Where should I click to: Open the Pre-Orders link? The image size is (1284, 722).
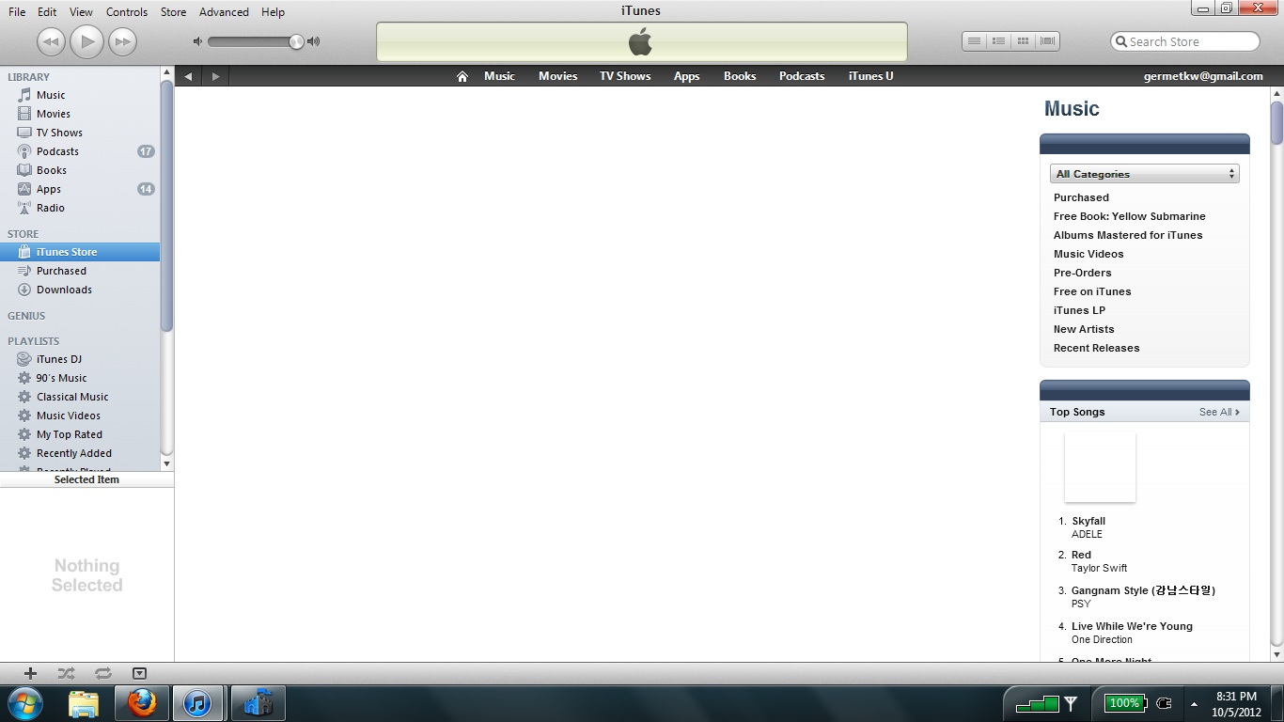1082,273
